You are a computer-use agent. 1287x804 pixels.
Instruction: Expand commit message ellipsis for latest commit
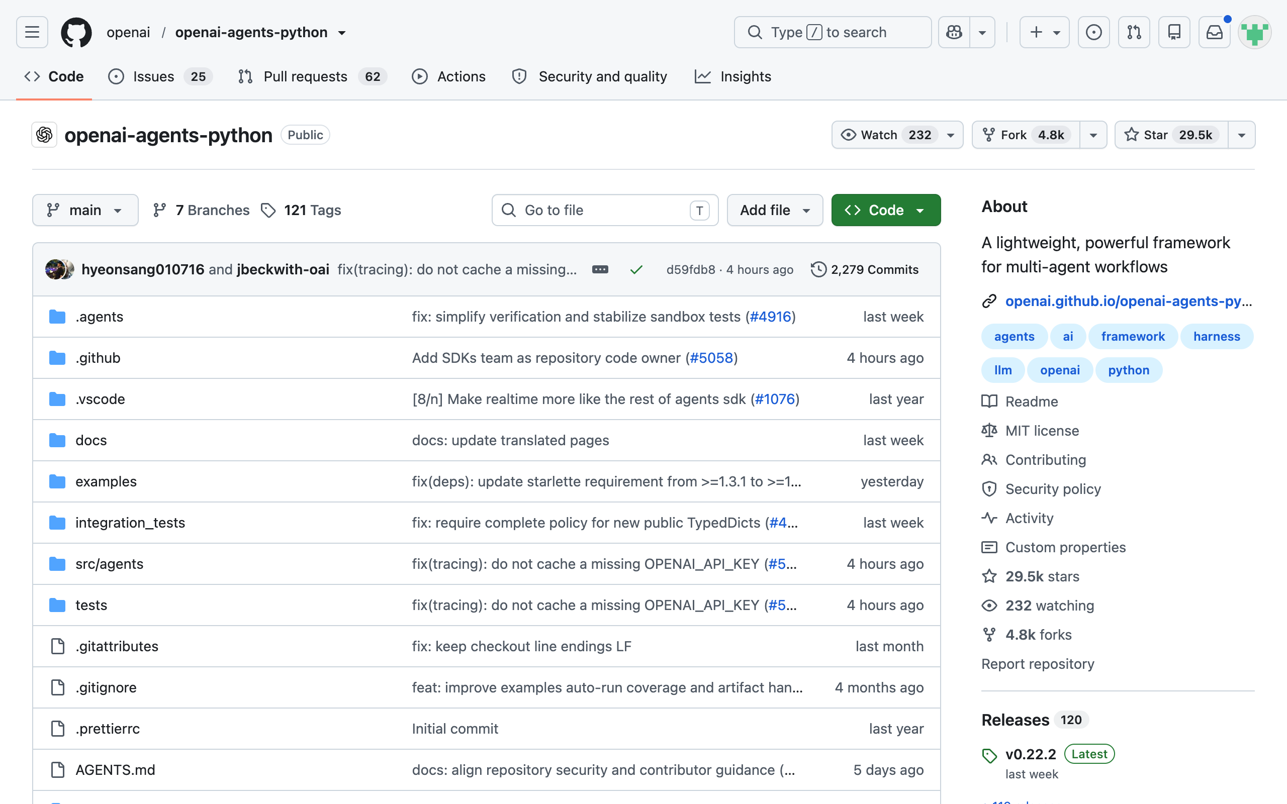[600, 270]
